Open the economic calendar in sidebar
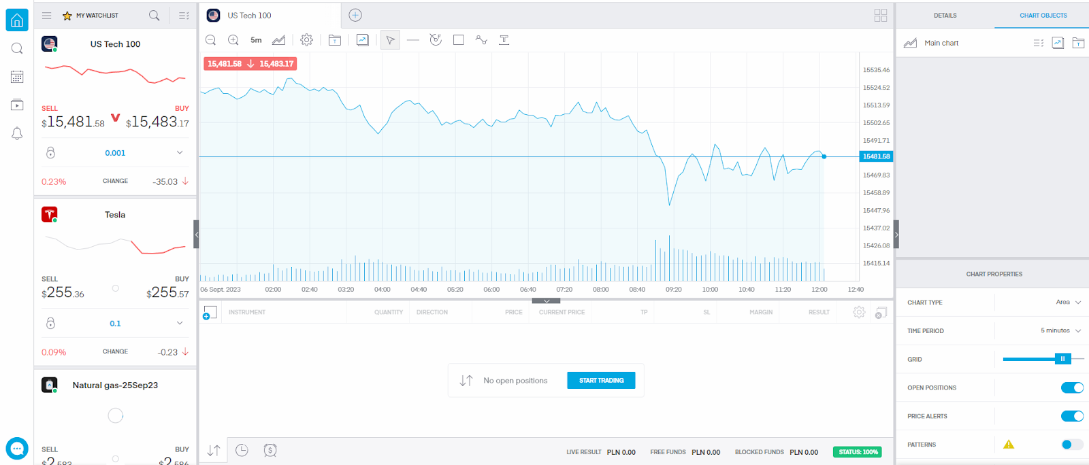This screenshot has width=1089, height=465. (x=17, y=77)
